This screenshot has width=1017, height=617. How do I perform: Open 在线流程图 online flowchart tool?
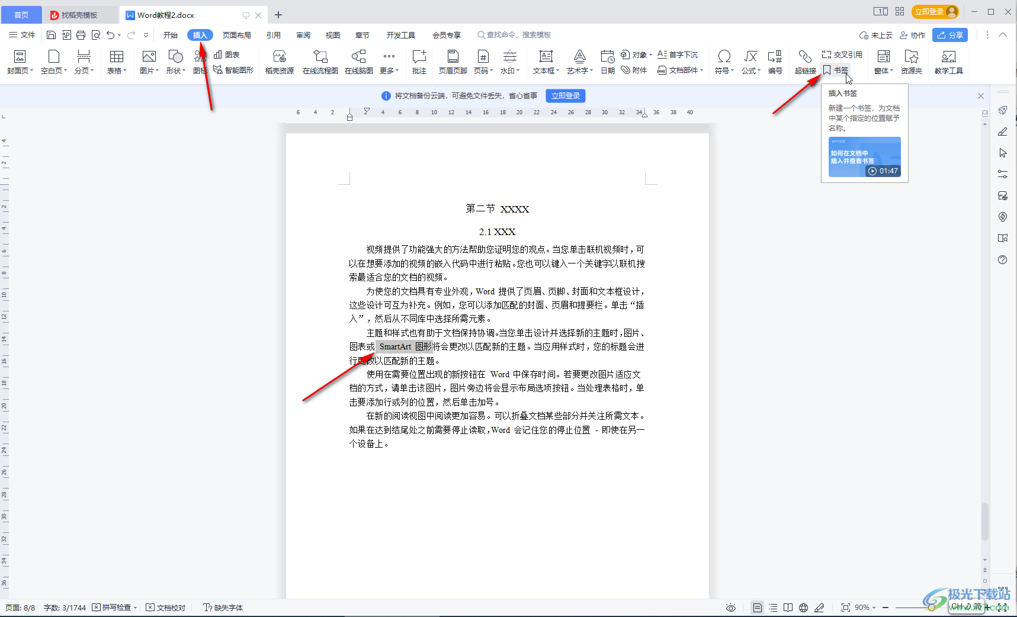tap(320, 62)
